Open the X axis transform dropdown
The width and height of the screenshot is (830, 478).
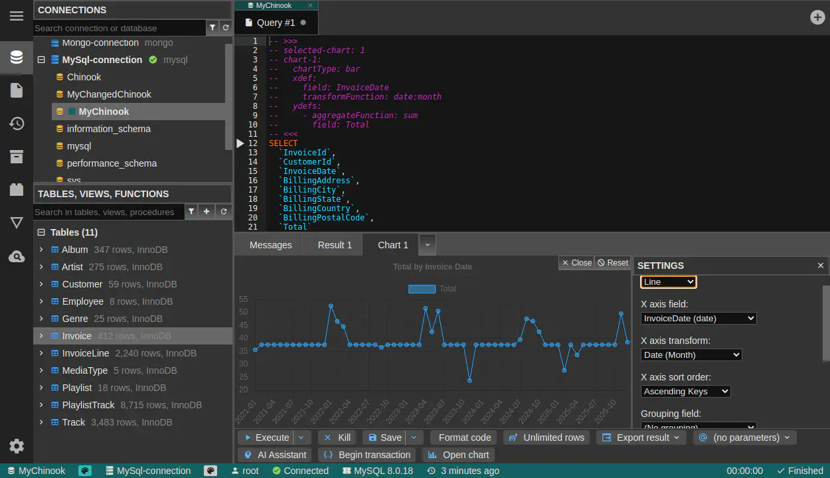[x=691, y=355]
